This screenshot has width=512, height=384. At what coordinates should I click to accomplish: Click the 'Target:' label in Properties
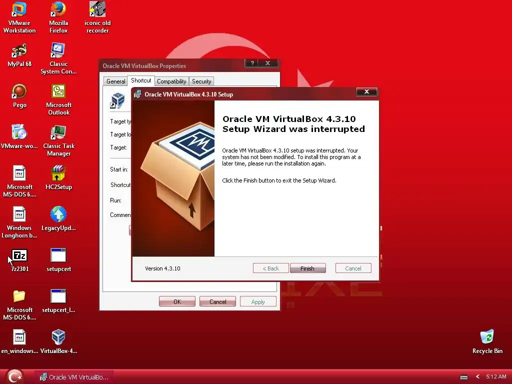(x=118, y=147)
